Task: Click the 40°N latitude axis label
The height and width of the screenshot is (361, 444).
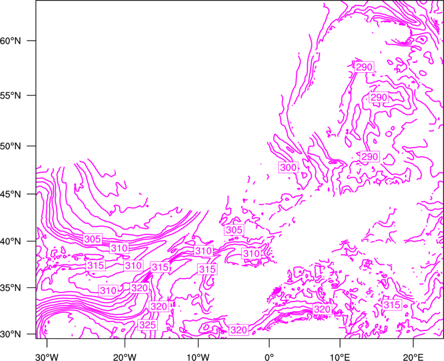Action: click(11, 242)
